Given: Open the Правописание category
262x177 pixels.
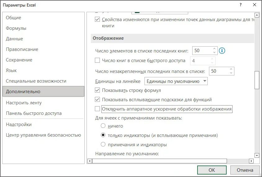Looking at the screenshot, I should tap(43, 49).
